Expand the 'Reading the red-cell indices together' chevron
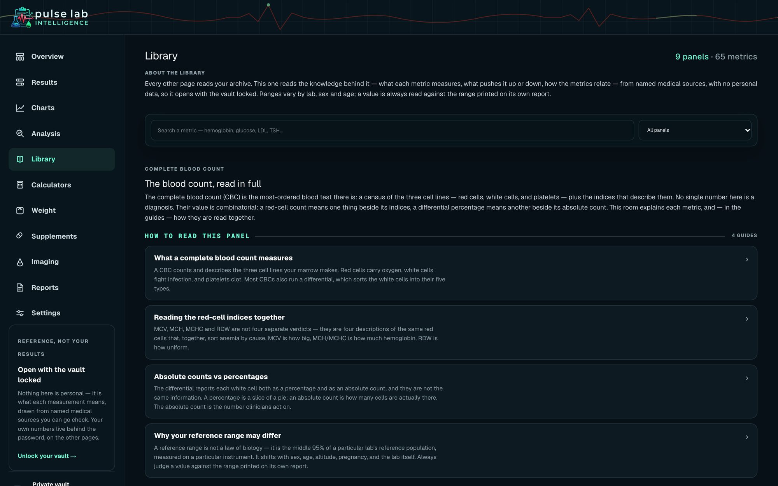The width and height of the screenshot is (778, 486). 747,319
